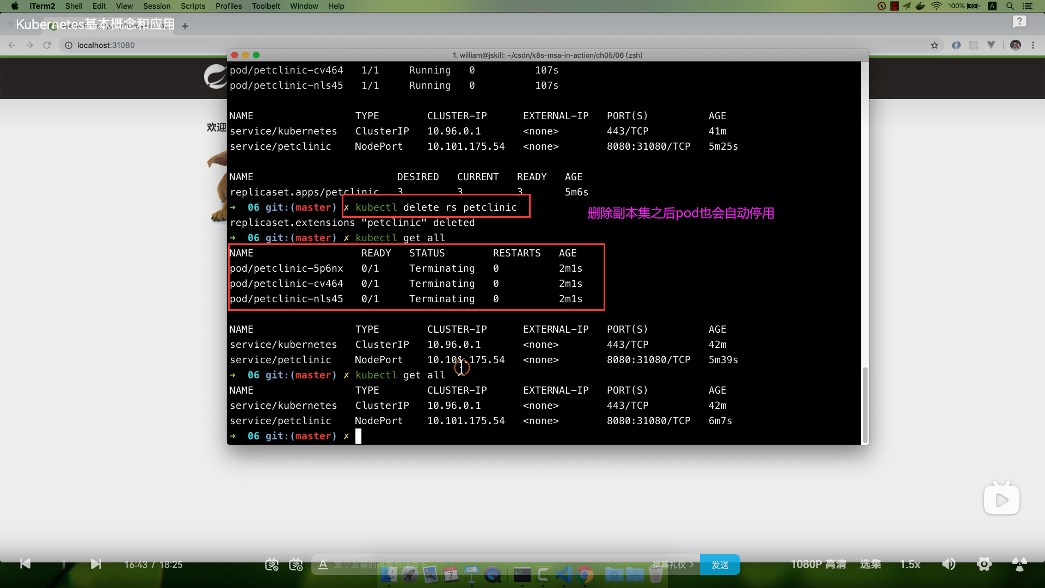Viewport: 1045px width, 588px height.
Task: Open Spotlight search magnifier
Action: [1010, 6]
